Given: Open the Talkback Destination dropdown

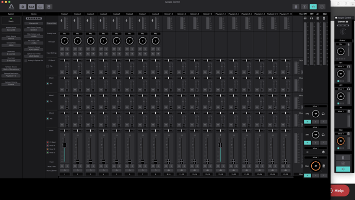Looking at the screenshot, I should pyautogui.click(x=11, y=76).
